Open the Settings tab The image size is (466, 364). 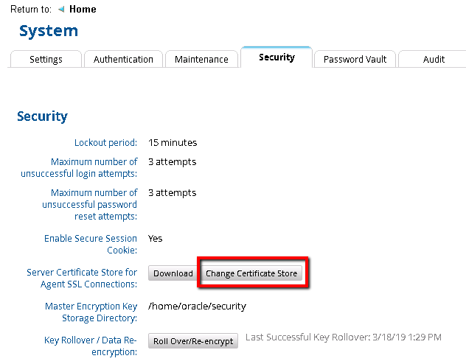point(46,59)
